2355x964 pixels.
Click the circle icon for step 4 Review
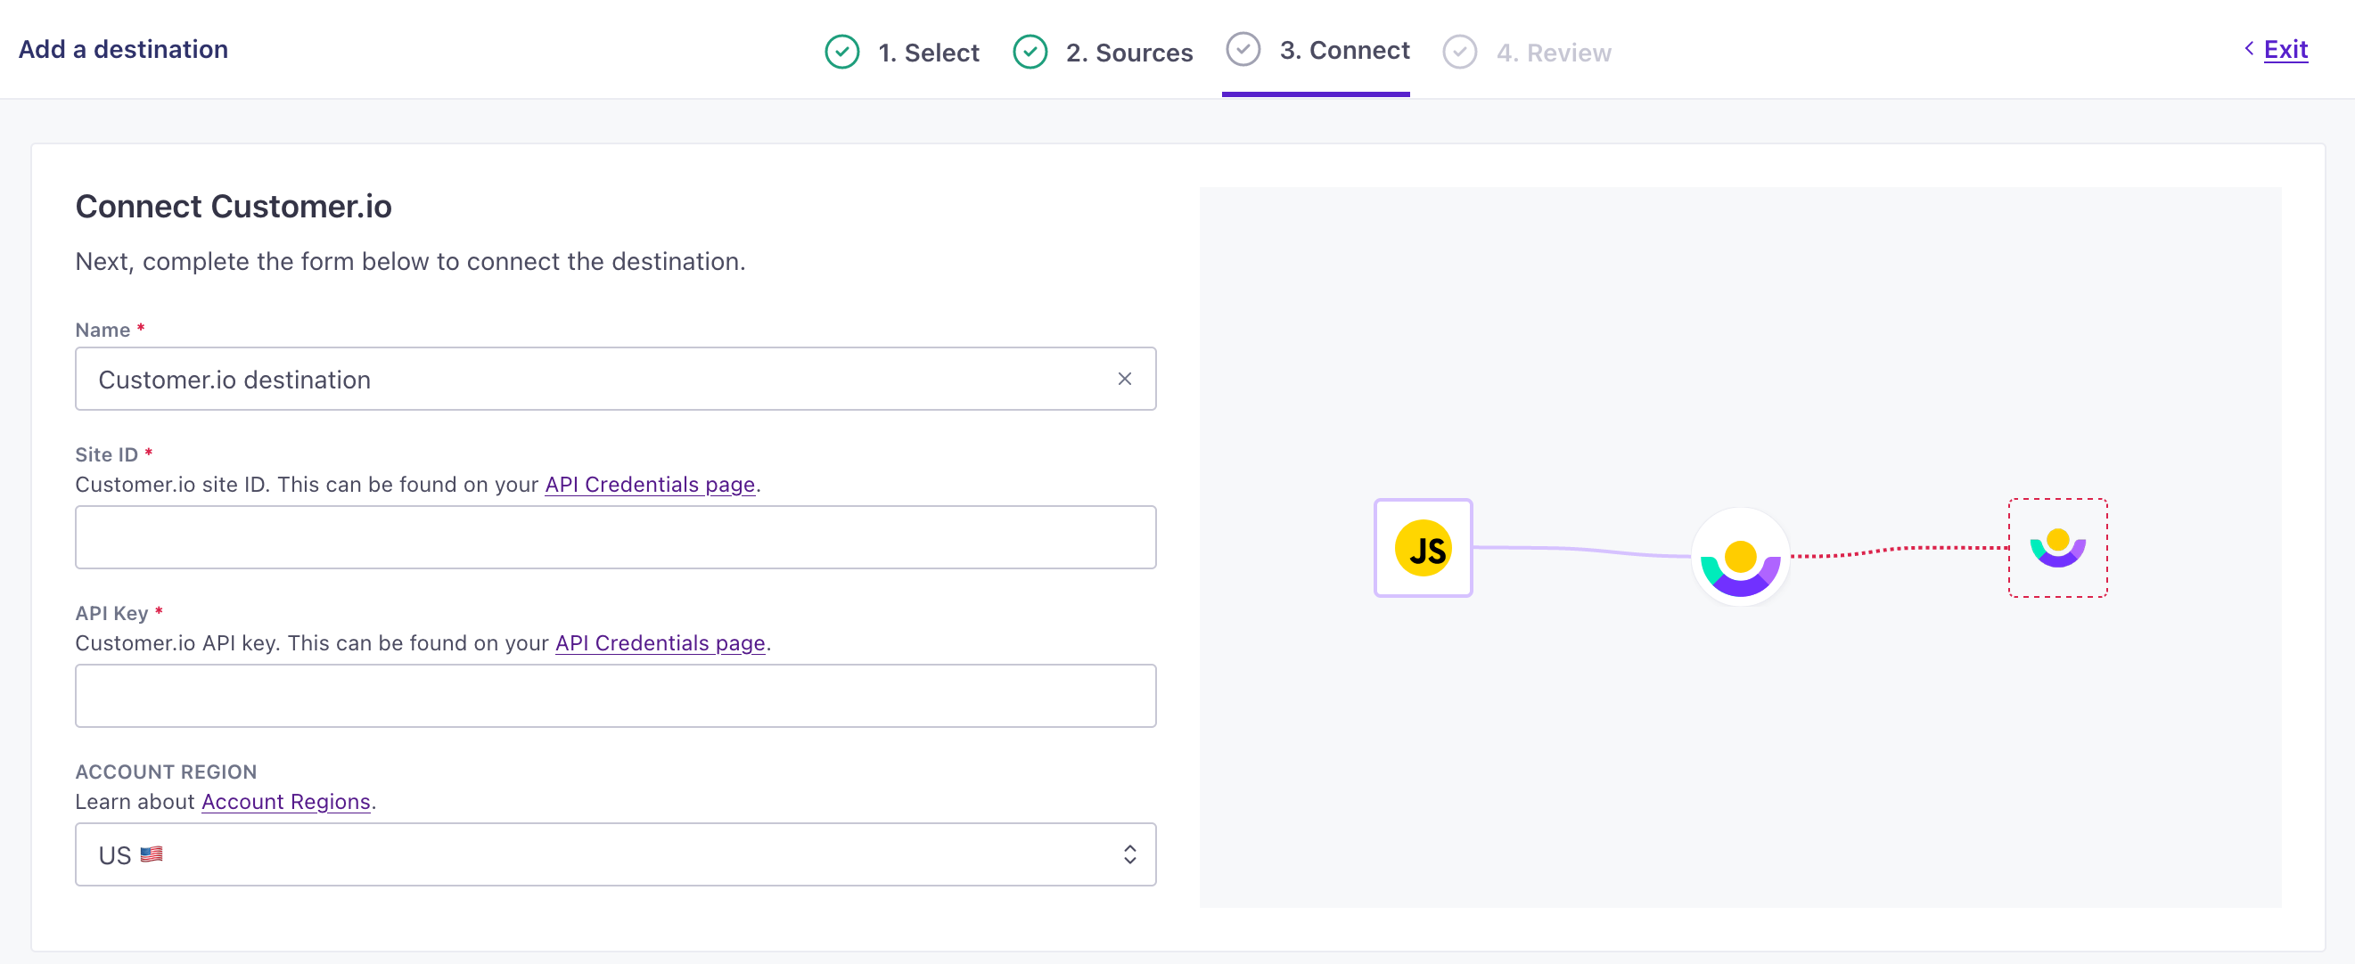[1460, 52]
